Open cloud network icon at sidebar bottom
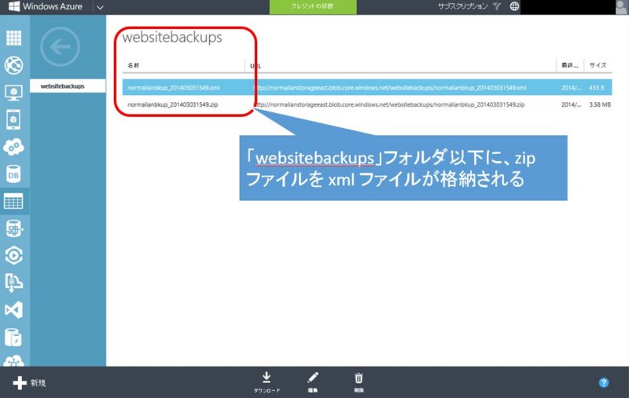Screen dimensions: 629x398 [13, 360]
